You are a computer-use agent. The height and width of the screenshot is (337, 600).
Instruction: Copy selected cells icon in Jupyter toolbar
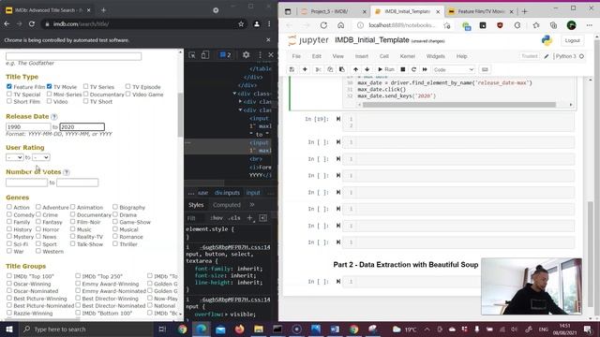(x=330, y=69)
